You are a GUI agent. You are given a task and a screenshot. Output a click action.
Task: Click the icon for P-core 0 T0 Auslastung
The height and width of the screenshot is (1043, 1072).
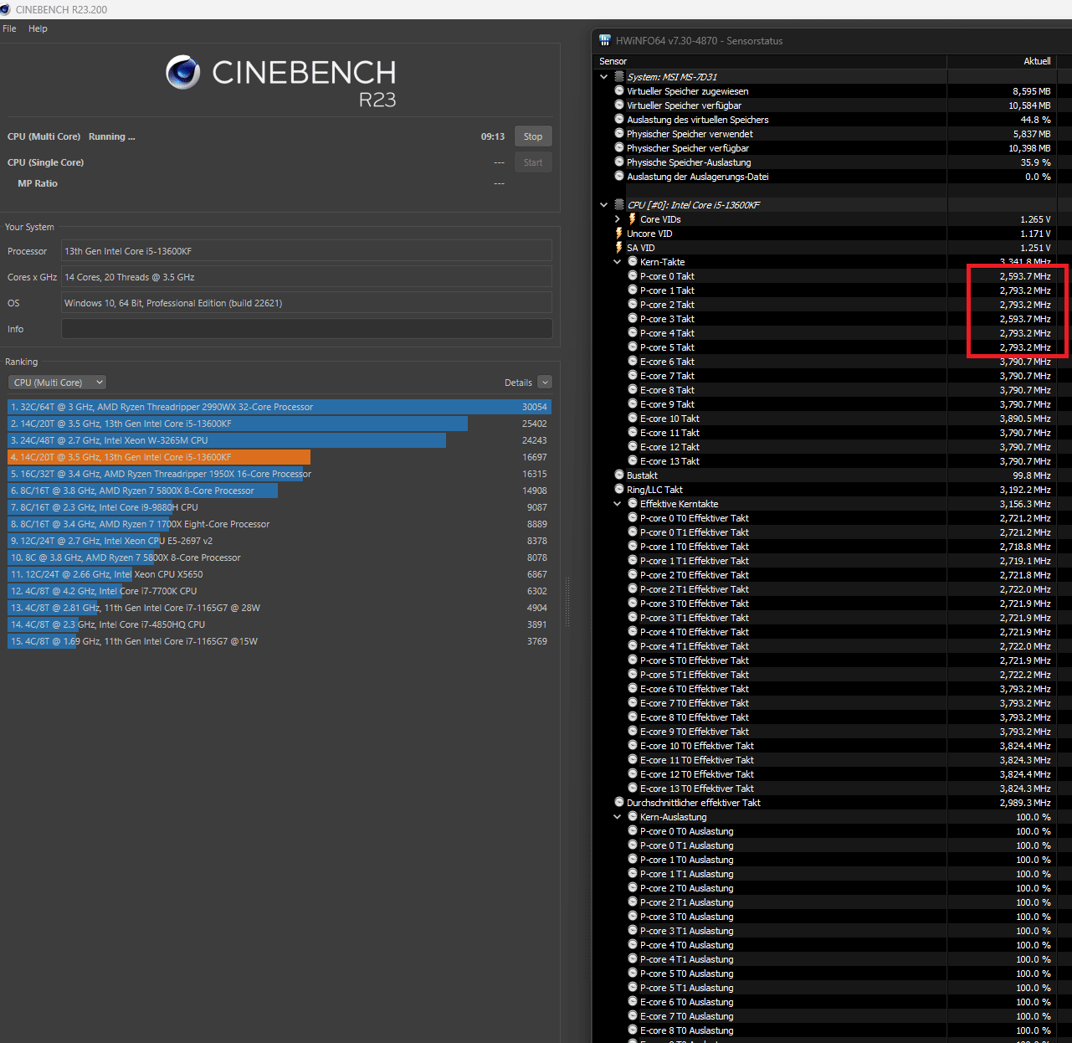(633, 830)
